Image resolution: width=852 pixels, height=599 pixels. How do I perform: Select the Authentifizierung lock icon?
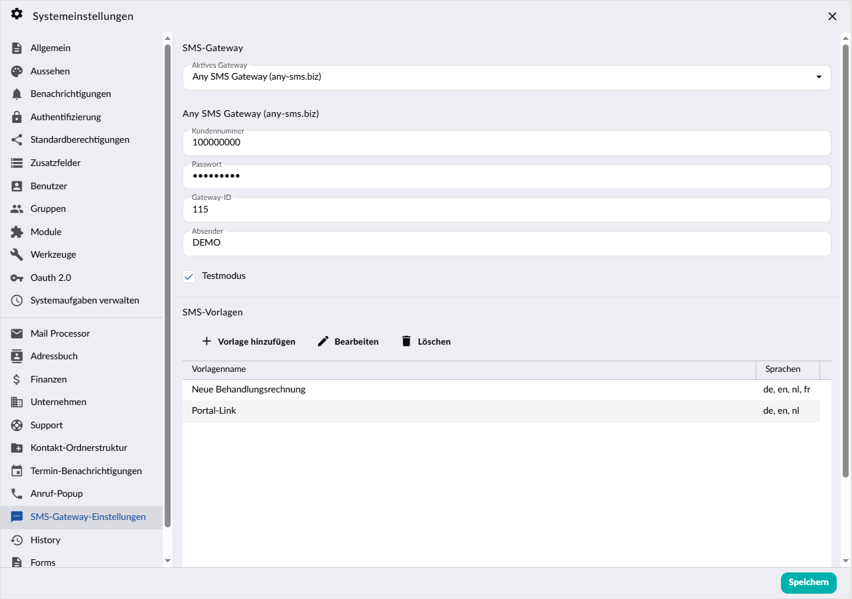pos(17,117)
